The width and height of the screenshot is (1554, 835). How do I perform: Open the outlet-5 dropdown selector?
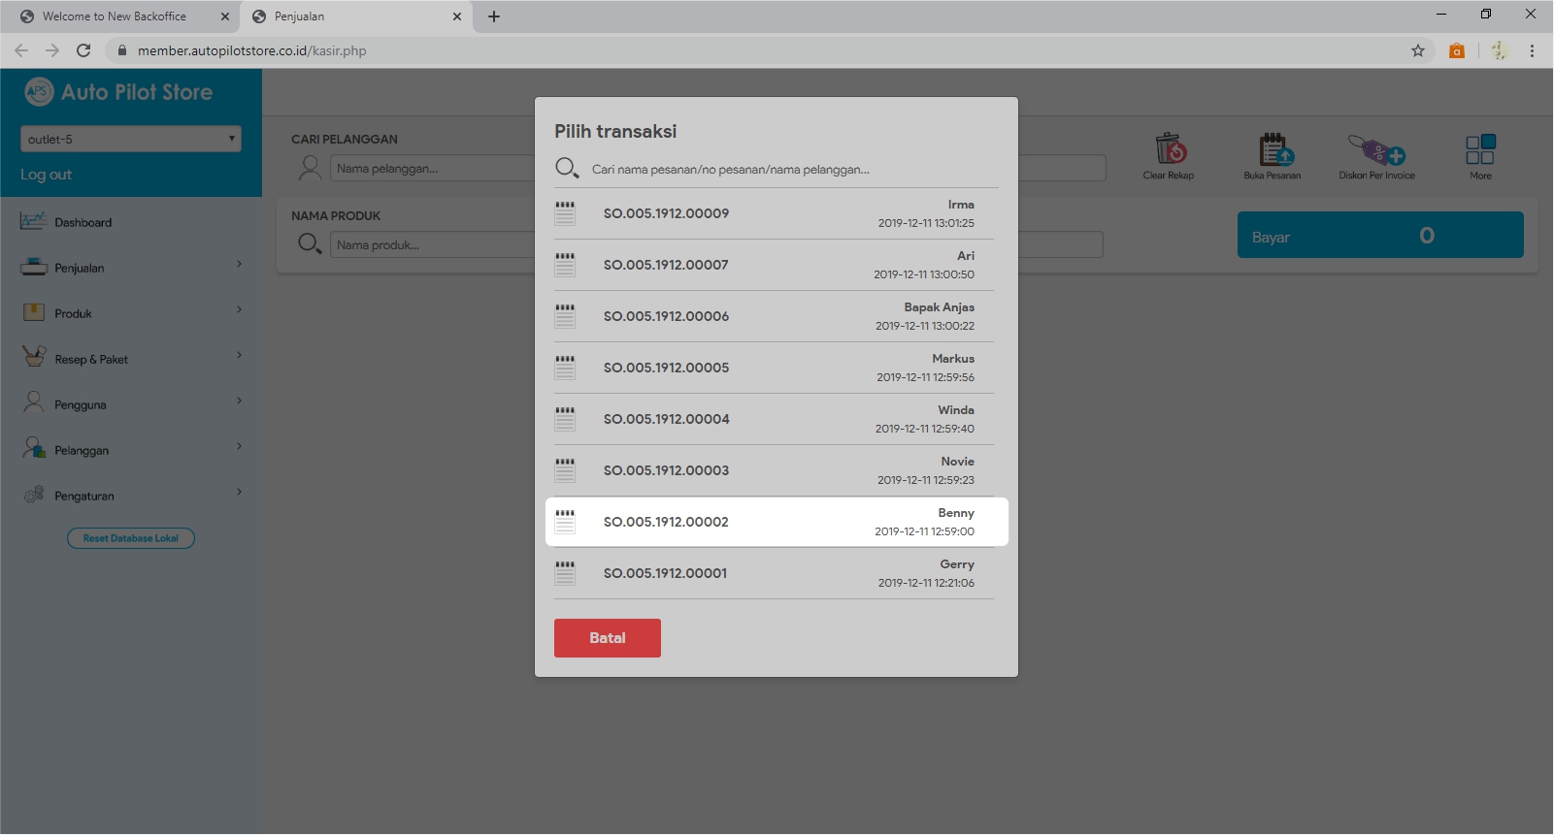click(131, 139)
